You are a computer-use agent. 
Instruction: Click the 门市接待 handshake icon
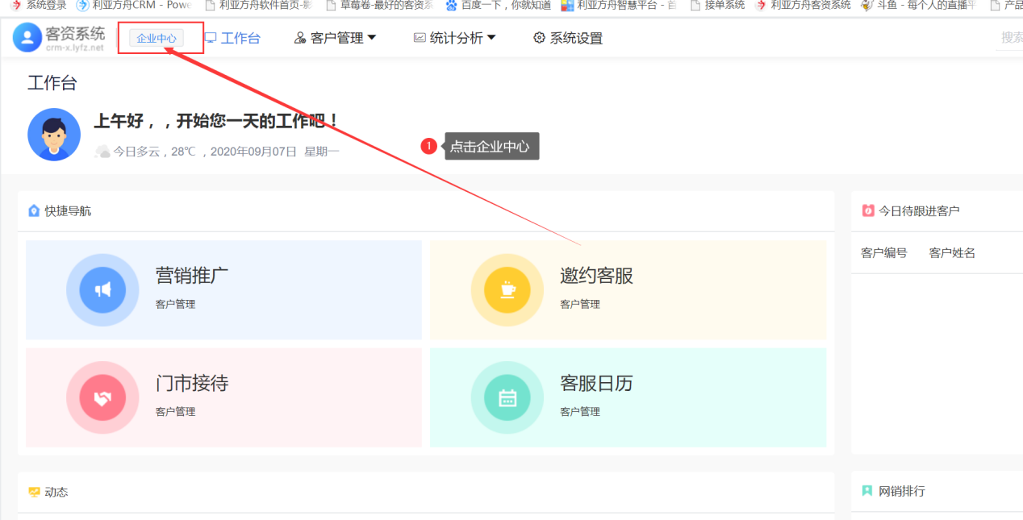102,397
